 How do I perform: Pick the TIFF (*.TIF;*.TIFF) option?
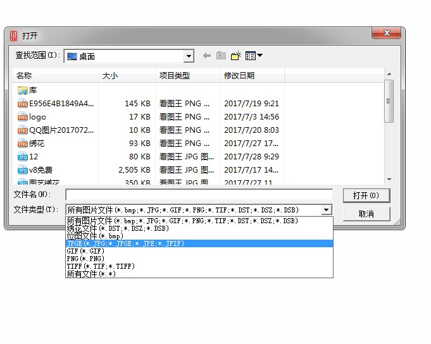[101, 266]
